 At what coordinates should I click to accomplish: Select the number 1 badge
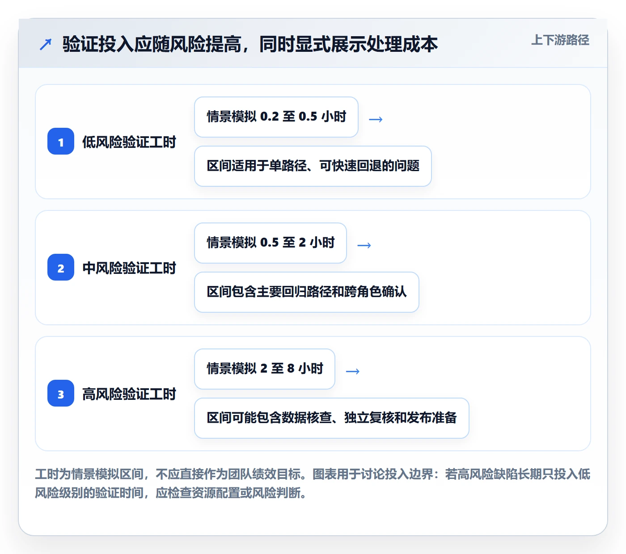point(61,141)
